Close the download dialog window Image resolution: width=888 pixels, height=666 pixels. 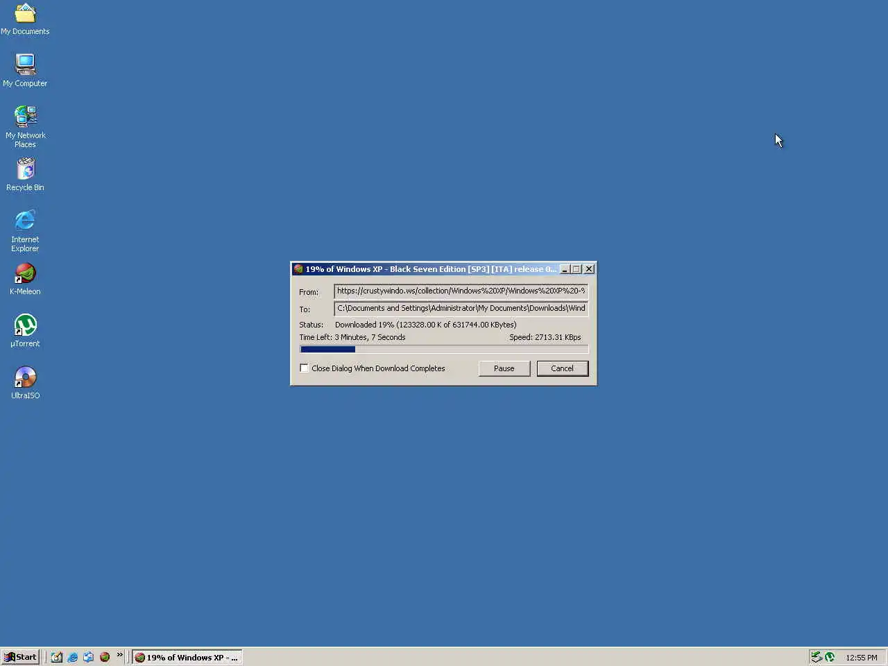pos(589,269)
